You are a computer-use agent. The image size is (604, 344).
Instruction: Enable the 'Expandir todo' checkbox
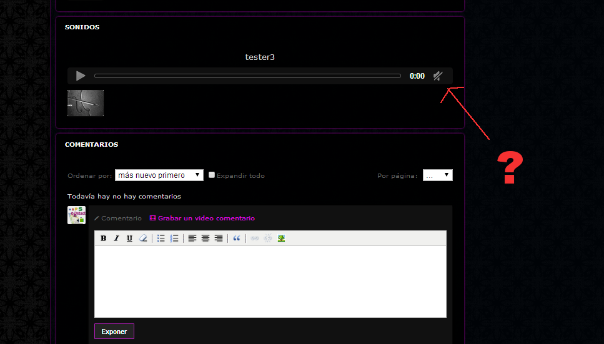(212, 175)
